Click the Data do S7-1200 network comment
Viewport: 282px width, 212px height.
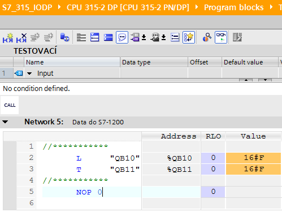click(x=98, y=122)
